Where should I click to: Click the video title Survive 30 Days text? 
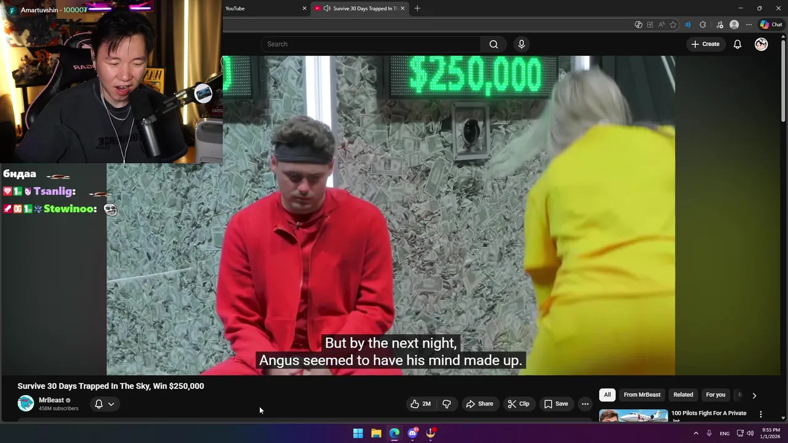point(111,386)
